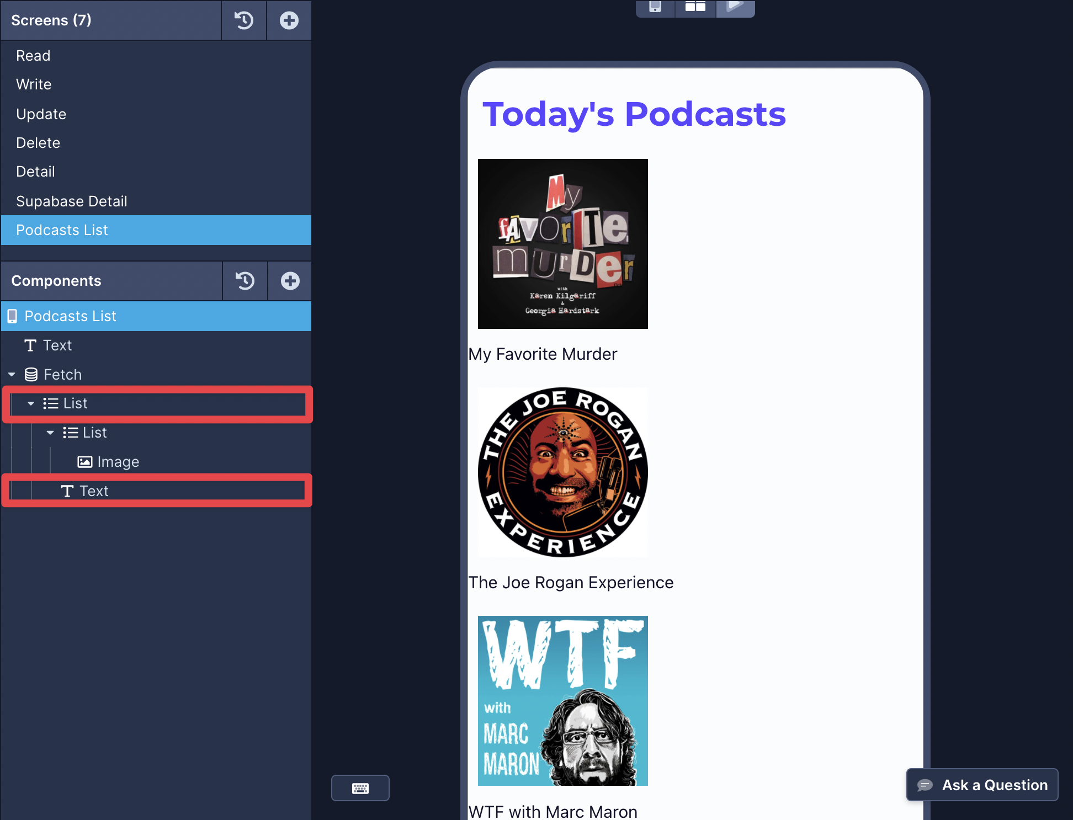Screen dimensions: 1073x820
Task: Open the Supabase Detail screen
Action: pyautogui.click(x=156, y=201)
